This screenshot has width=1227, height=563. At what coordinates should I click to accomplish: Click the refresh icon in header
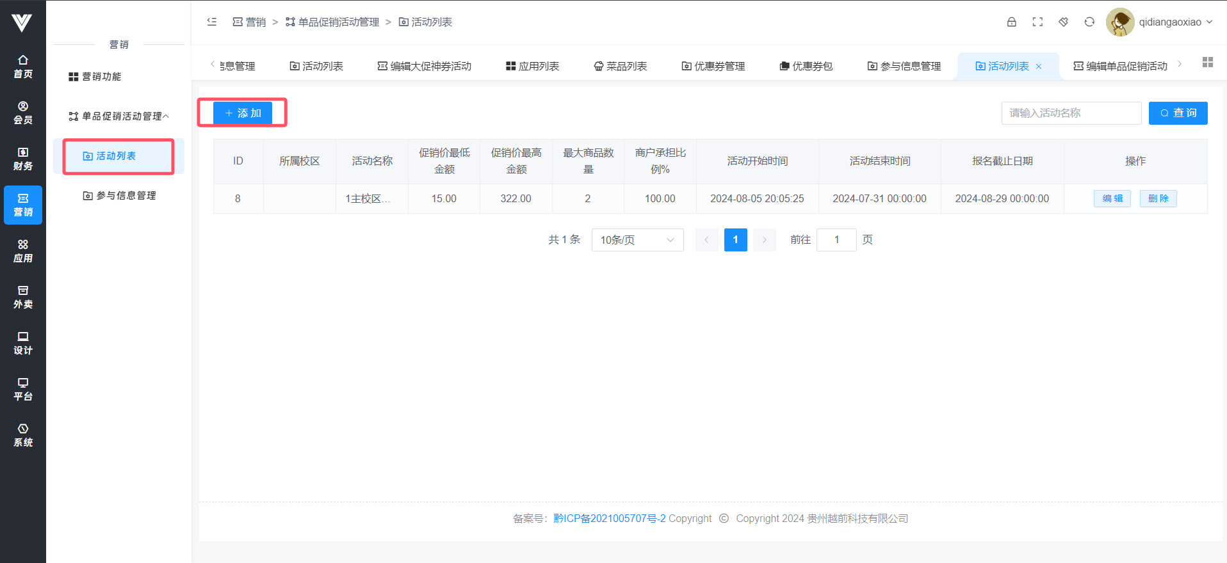coord(1089,22)
